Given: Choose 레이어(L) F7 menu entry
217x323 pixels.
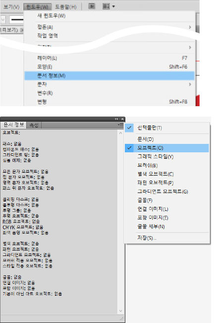Looking at the screenshot, I should point(109,58).
